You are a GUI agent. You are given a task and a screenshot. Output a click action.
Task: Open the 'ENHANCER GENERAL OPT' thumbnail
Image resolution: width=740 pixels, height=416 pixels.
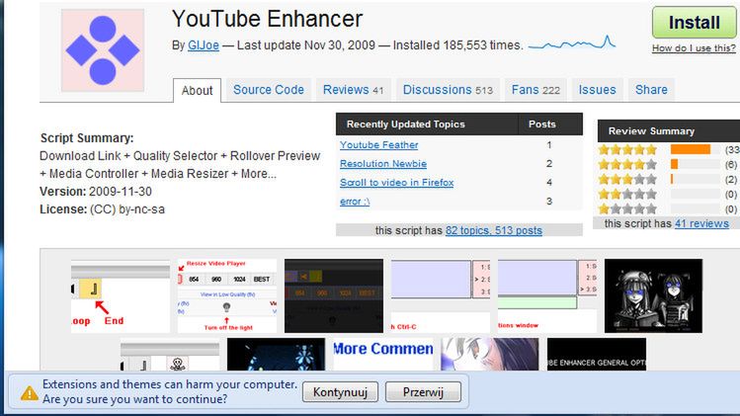pos(597,354)
